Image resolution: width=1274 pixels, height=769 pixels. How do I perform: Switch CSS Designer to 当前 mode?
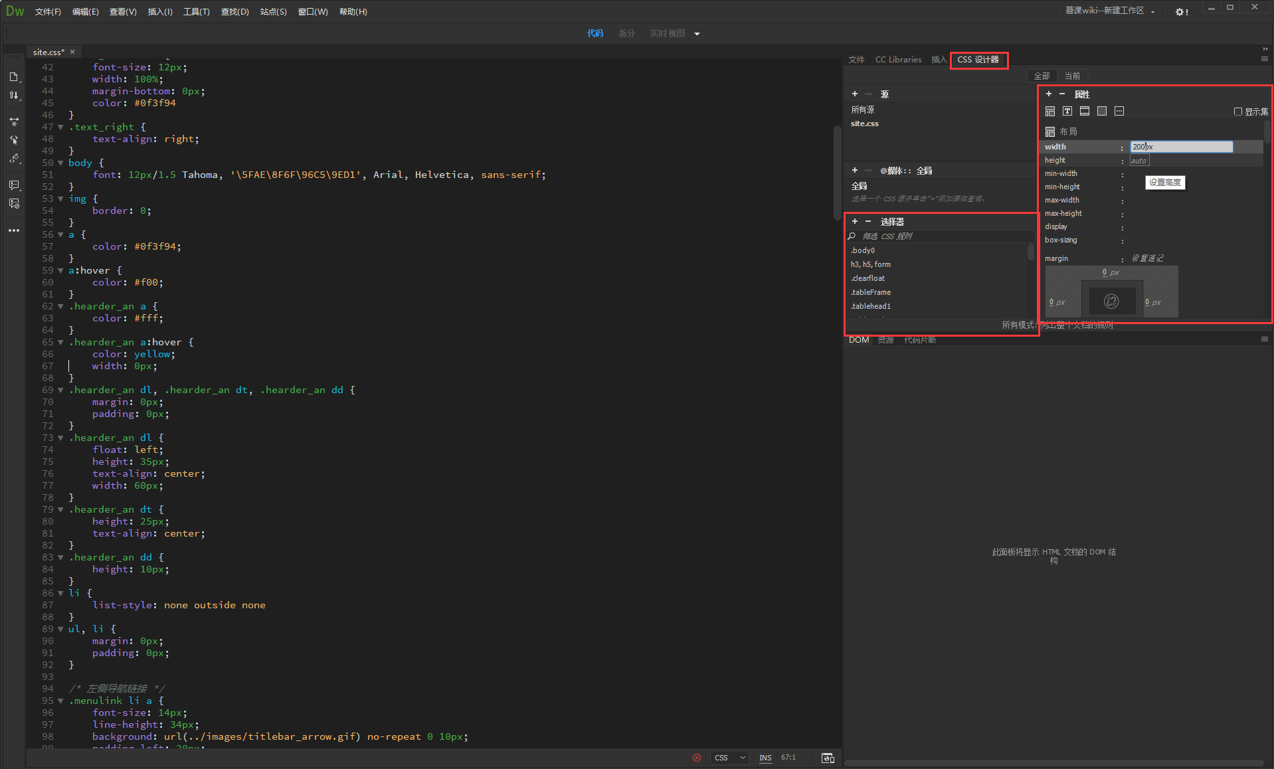(1072, 76)
